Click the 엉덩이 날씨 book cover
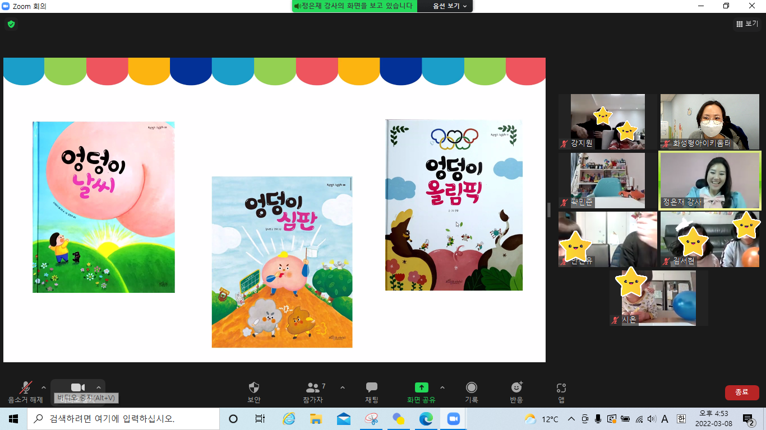This screenshot has height=430, width=766. 104,207
